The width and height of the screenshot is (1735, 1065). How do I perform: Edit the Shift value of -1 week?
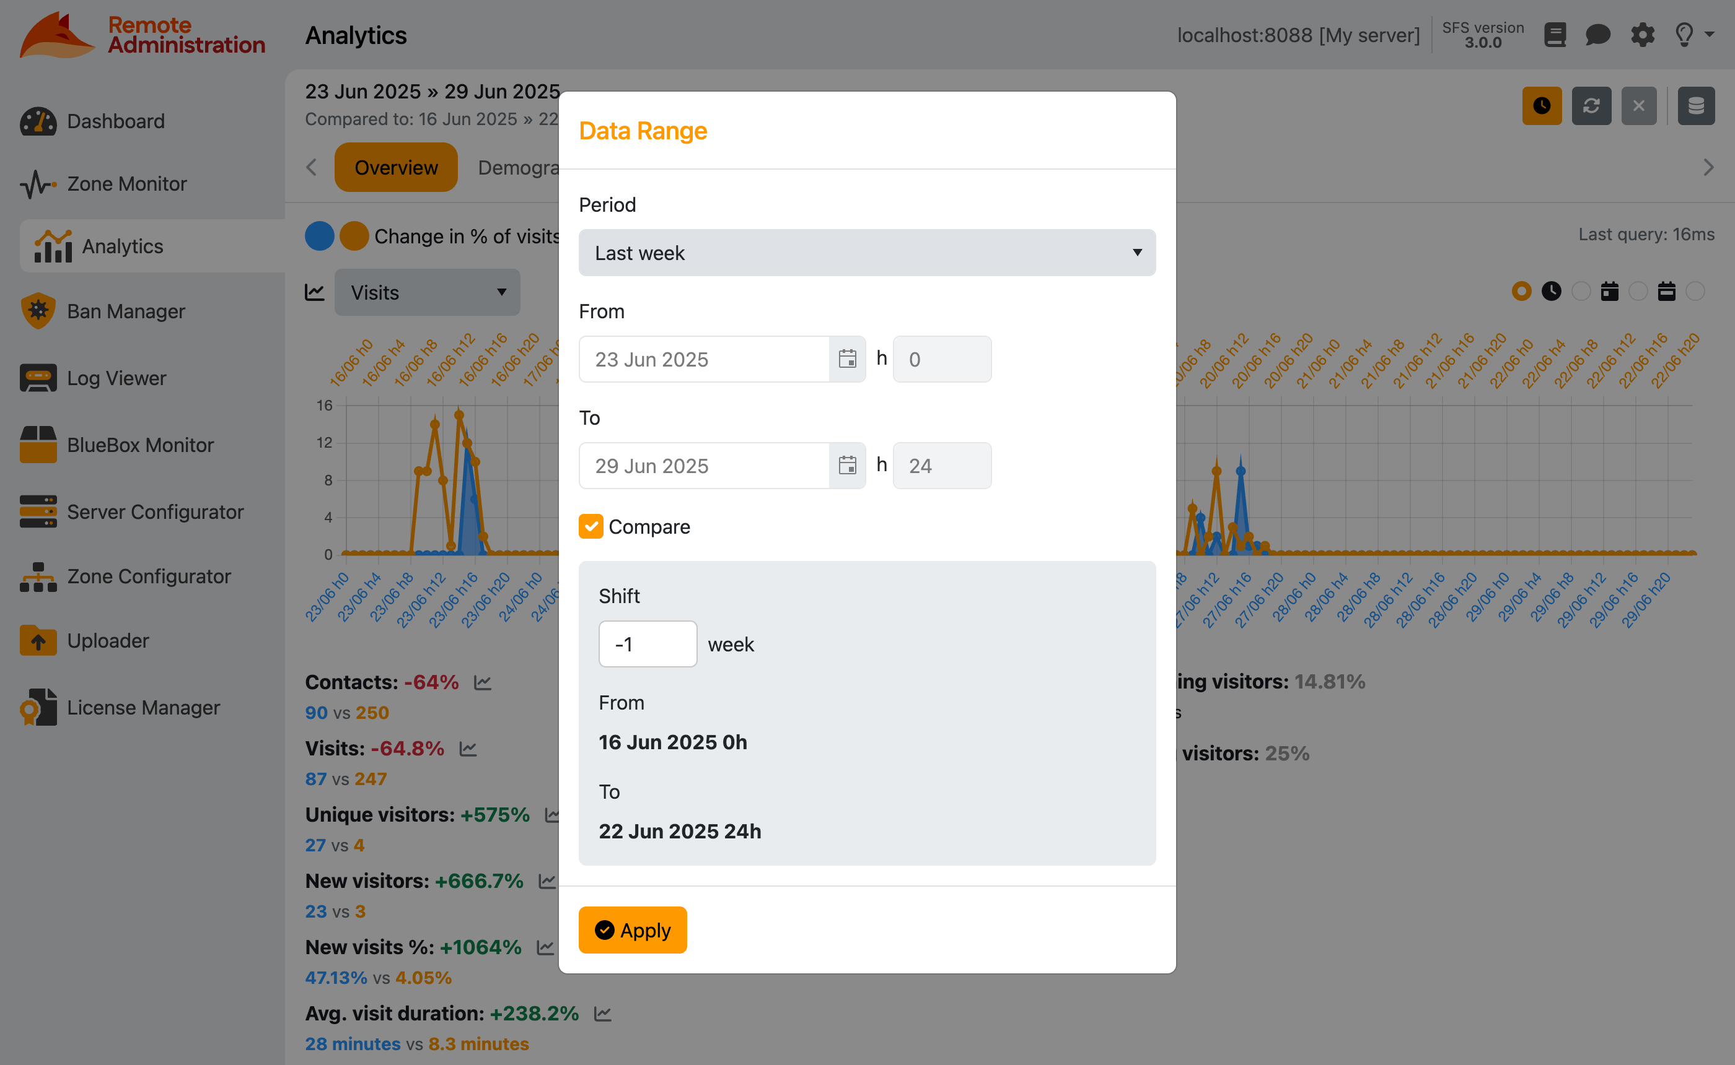point(647,643)
